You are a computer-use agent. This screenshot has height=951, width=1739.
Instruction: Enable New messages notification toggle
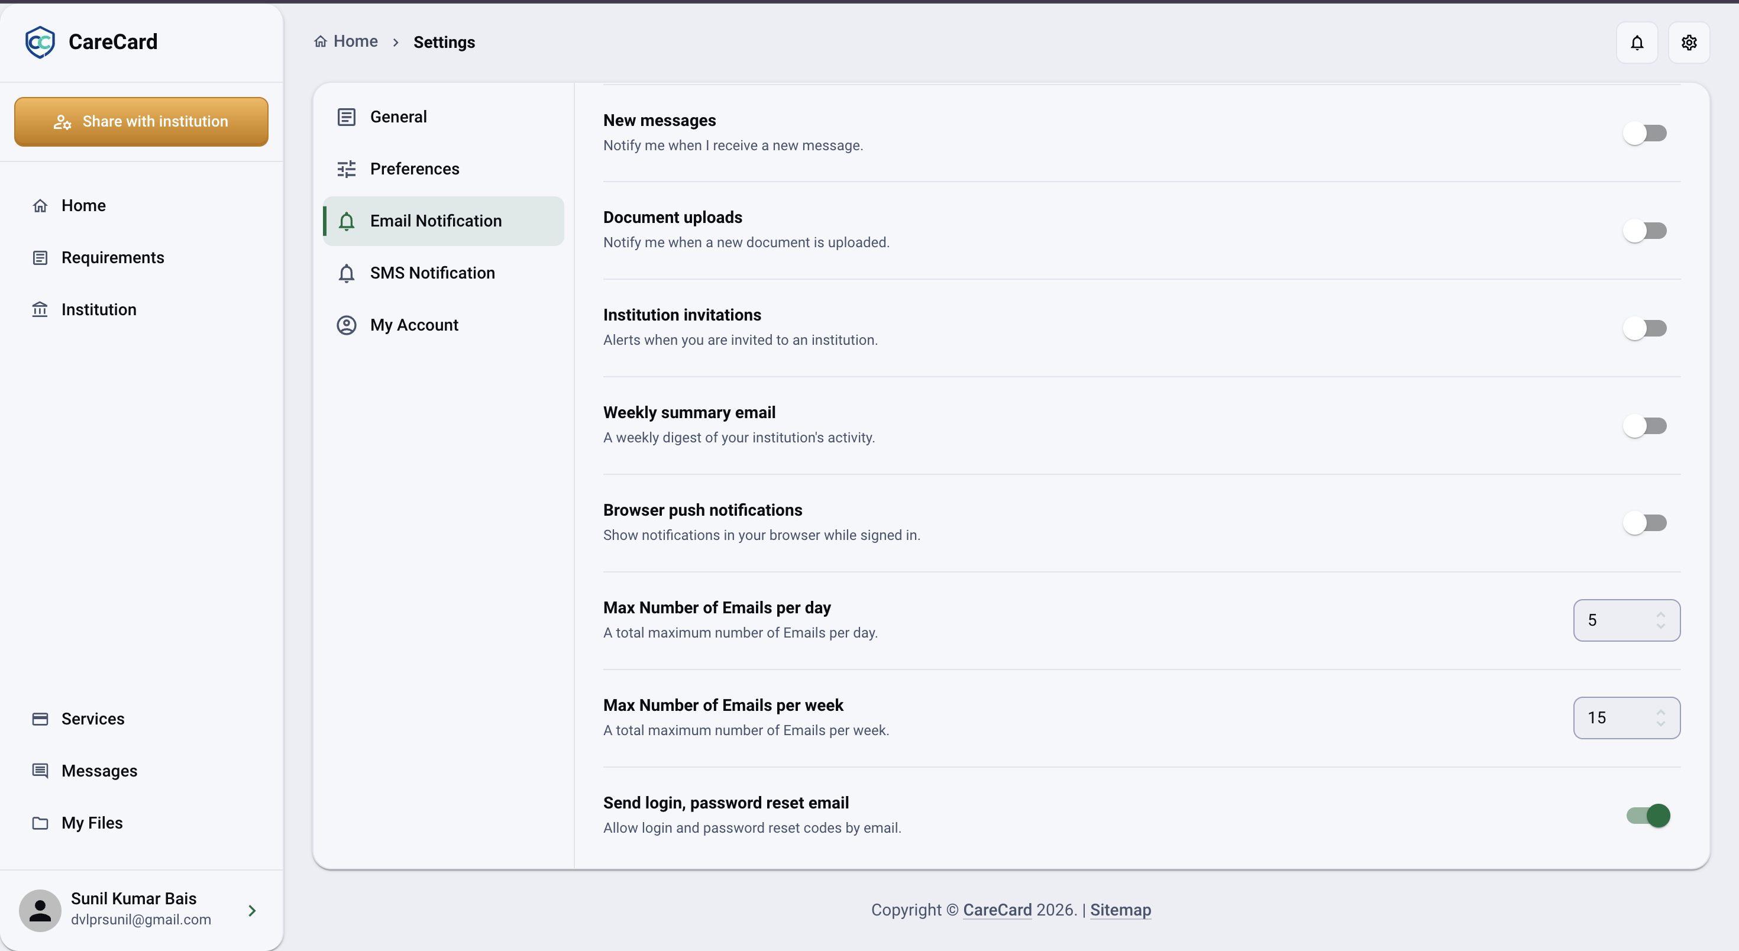click(1646, 133)
